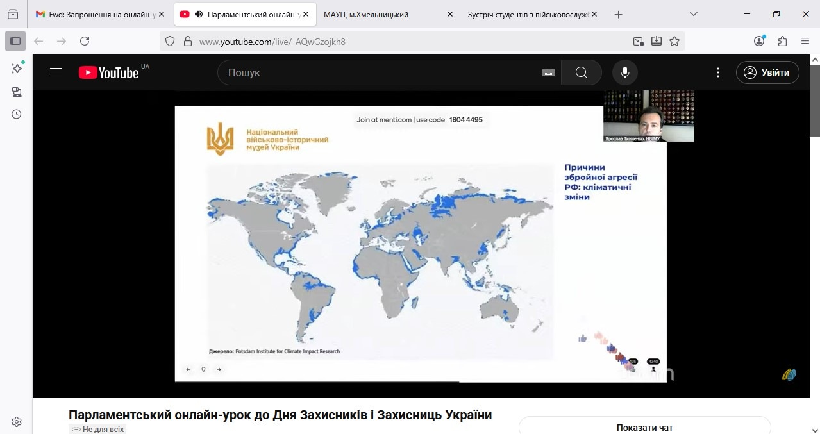Open the video in Picture-in-Picture from the address bar
This screenshot has width=820, height=434.
pos(638,41)
